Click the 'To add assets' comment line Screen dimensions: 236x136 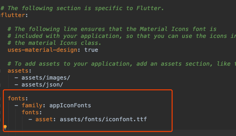tap(122, 64)
